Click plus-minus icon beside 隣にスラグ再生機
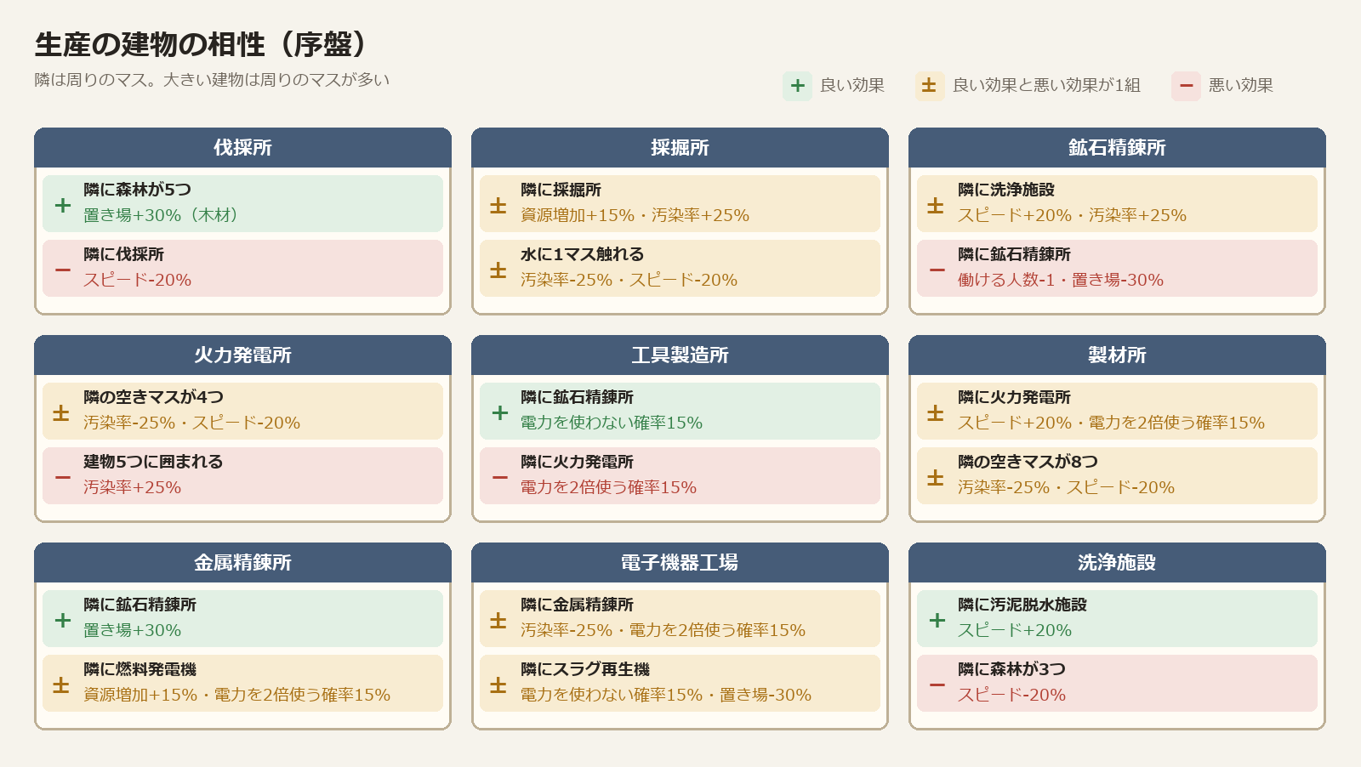Screen dimensions: 1361x767 pyautogui.click(x=498, y=685)
